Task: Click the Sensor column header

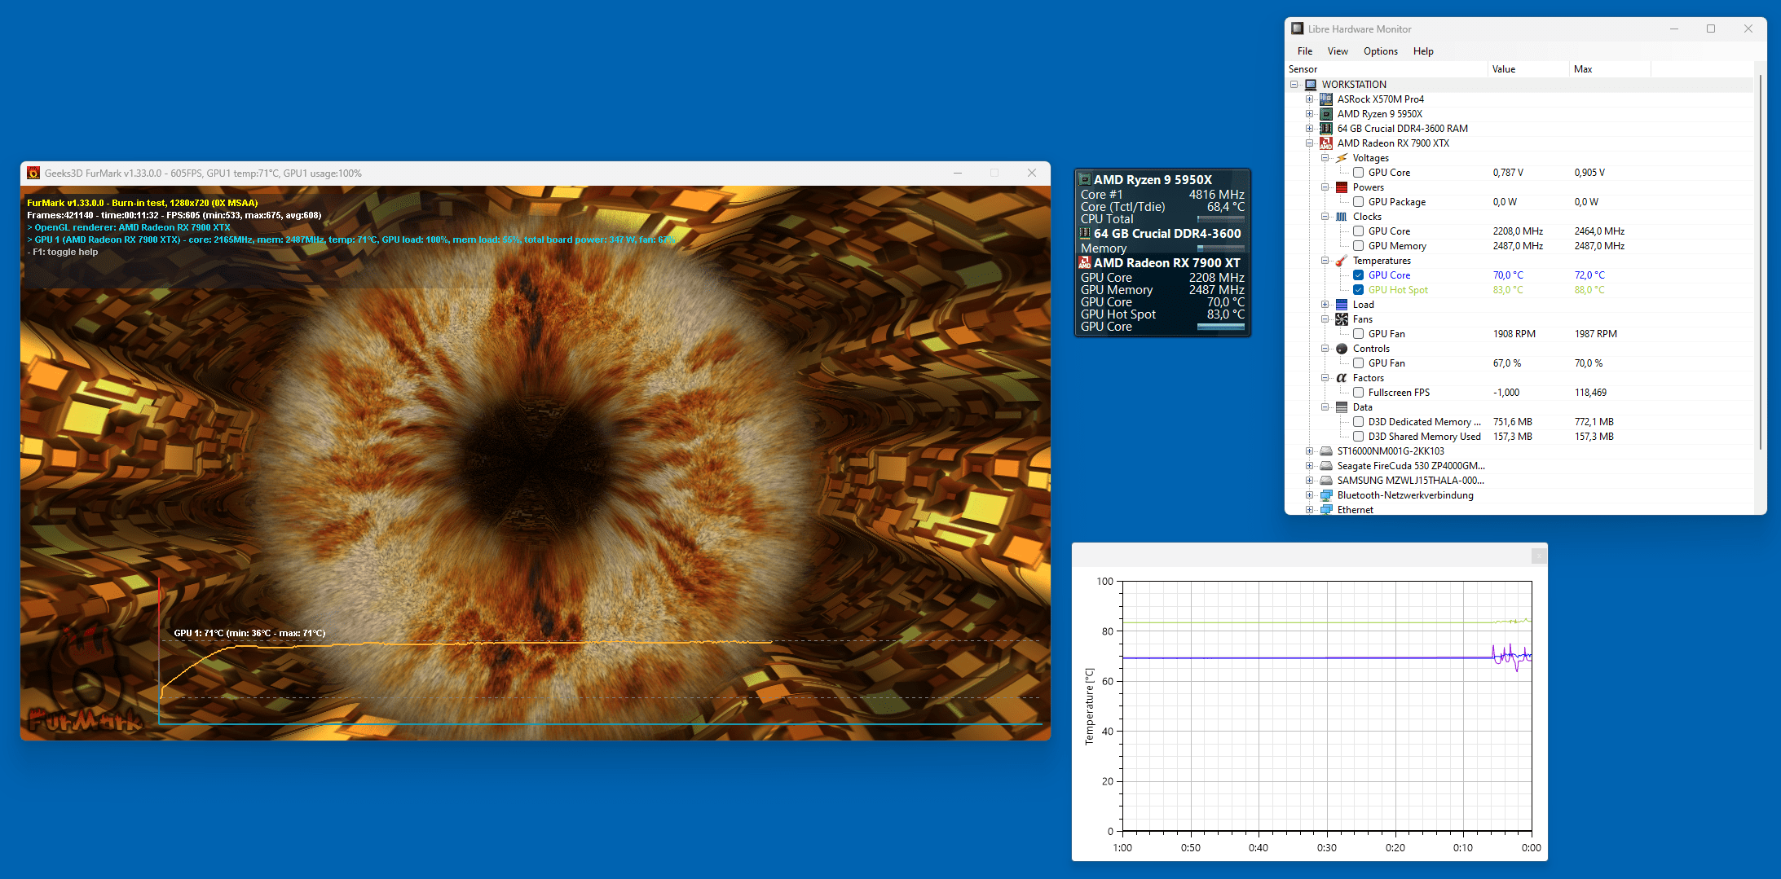Action: 1386,69
